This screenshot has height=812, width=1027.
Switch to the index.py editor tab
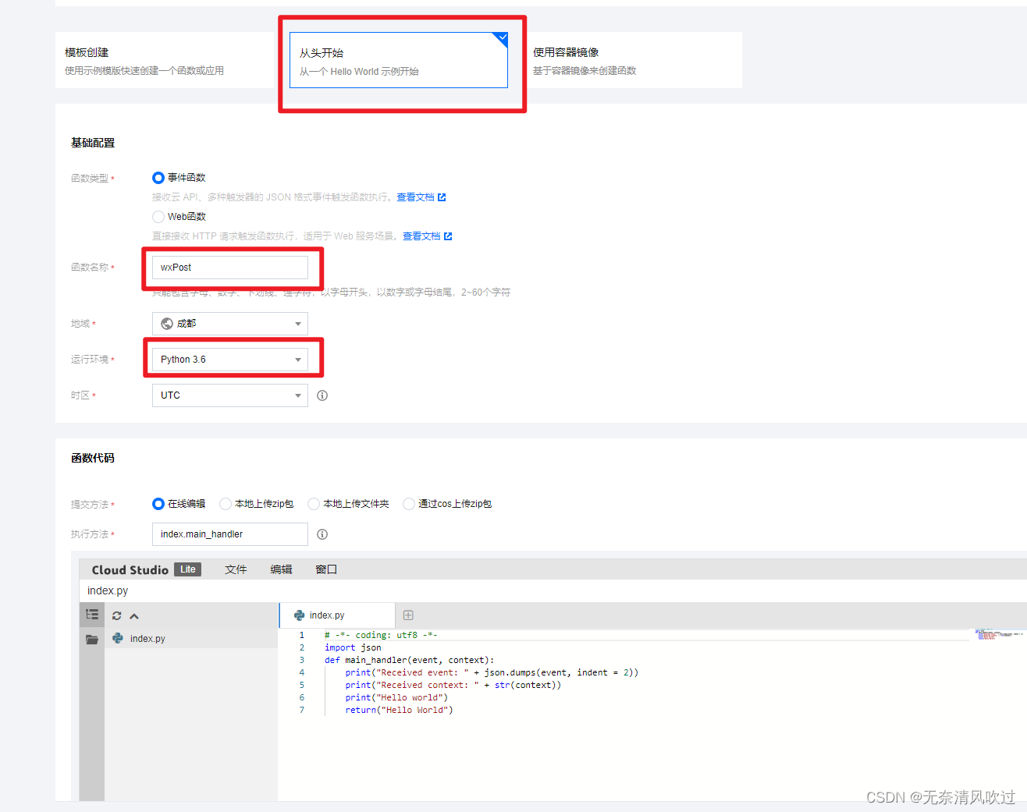(336, 615)
